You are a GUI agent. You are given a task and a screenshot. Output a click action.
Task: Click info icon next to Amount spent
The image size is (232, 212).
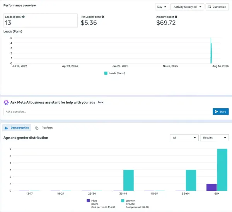click(176, 17)
